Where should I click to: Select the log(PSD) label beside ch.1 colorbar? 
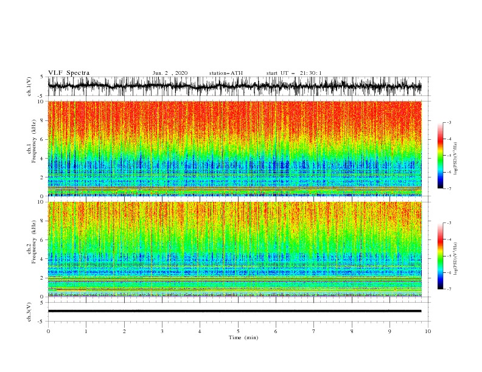point(456,159)
